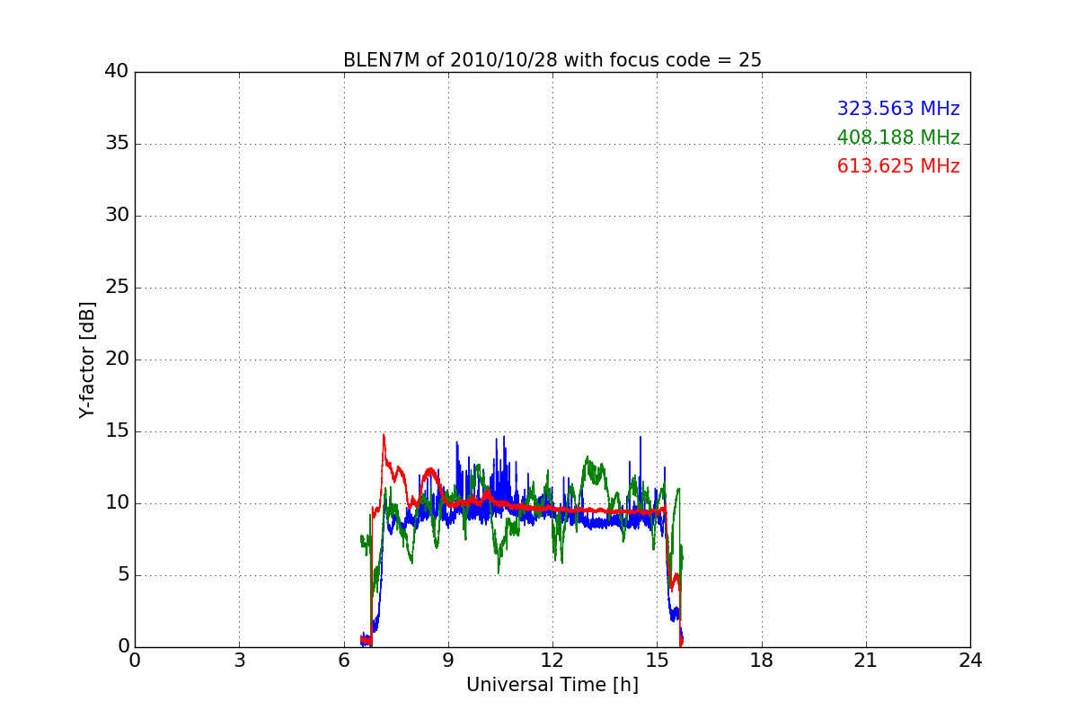Click the x-axis tick label 24

coord(970,661)
